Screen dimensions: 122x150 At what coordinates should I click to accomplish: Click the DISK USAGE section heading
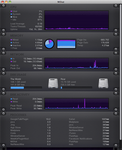(x=18, y=75)
